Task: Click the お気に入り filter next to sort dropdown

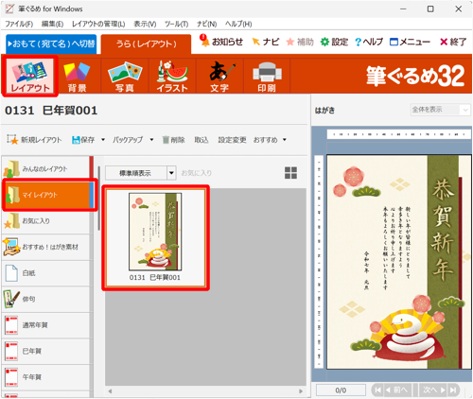Action: coord(196,173)
